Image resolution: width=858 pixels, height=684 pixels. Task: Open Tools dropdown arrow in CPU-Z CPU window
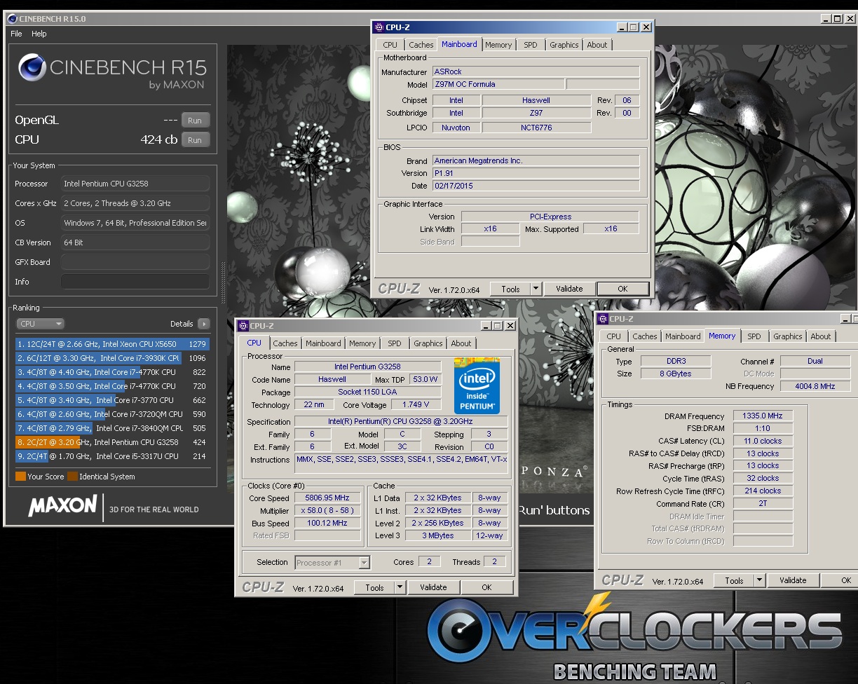[400, 587]
